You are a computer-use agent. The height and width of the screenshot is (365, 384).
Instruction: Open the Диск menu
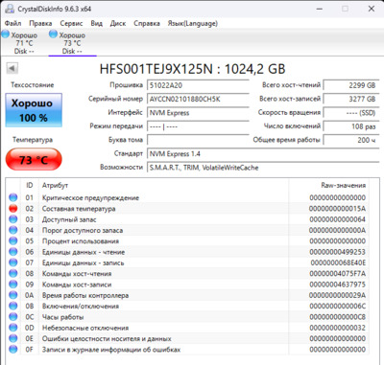[118, 23]
